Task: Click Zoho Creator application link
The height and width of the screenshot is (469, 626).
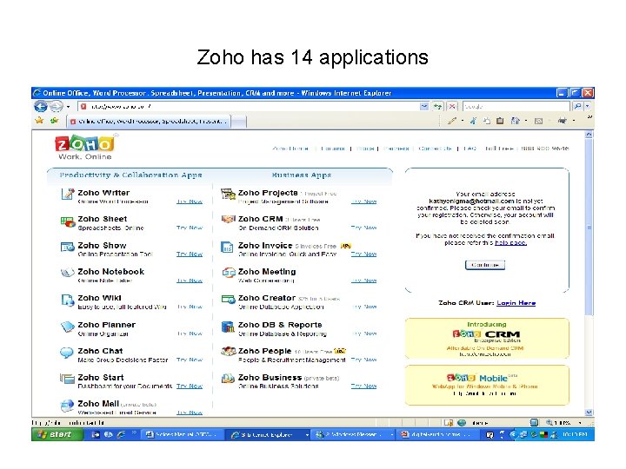Action: point(267,298)
